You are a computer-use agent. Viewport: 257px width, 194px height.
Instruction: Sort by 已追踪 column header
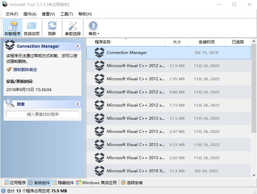coord(238,42)
